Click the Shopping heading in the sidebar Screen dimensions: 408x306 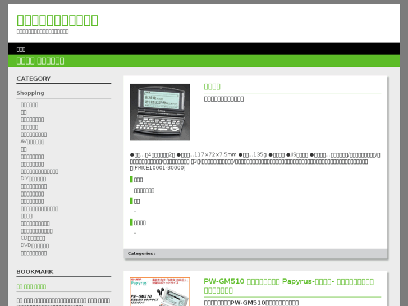click(30, 93)
